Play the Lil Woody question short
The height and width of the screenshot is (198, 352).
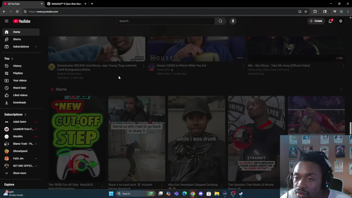pyautogui.click(x=256, y=138)
